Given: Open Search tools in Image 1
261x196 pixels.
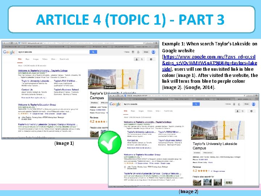Looking at the screenshot, I should [64, 59].
